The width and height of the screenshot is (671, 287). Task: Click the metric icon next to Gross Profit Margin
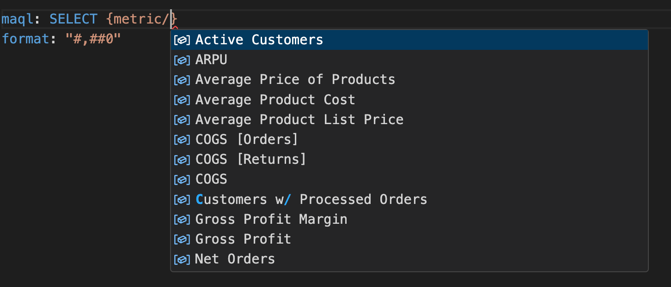pos(182,219)
